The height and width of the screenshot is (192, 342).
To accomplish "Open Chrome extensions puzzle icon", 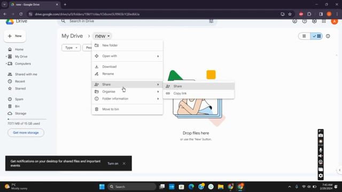I will click(x=309, y=14).
